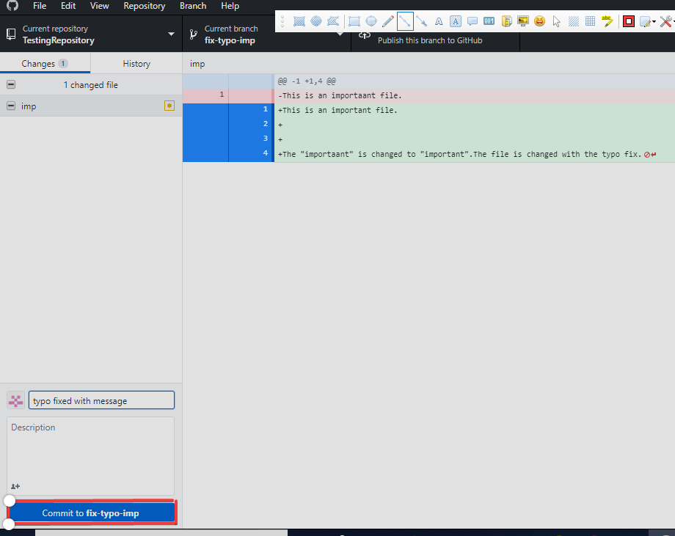Toggle selection of added line 4

click(228, 155)
